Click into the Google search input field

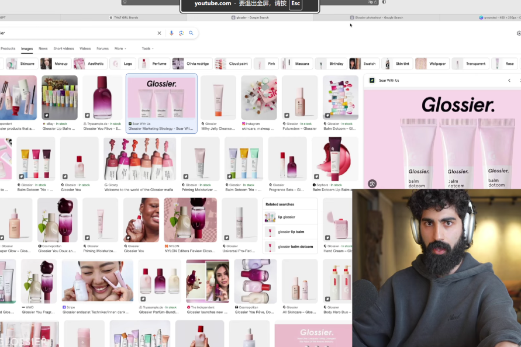(77, 33)
